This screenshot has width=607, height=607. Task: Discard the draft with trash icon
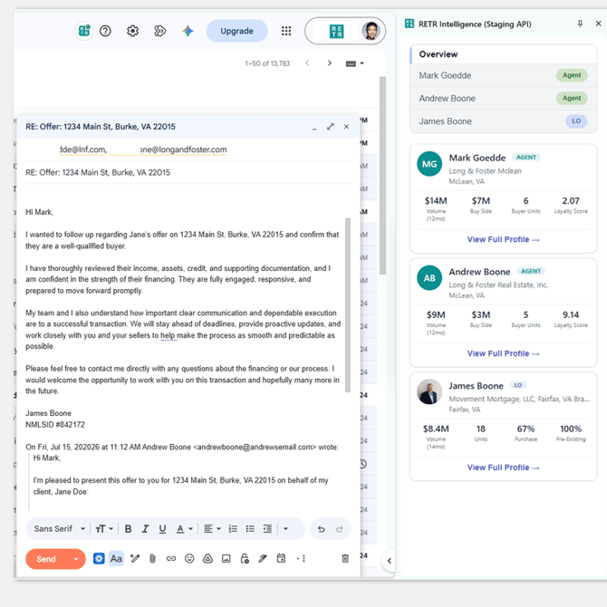tap(345, 559)
